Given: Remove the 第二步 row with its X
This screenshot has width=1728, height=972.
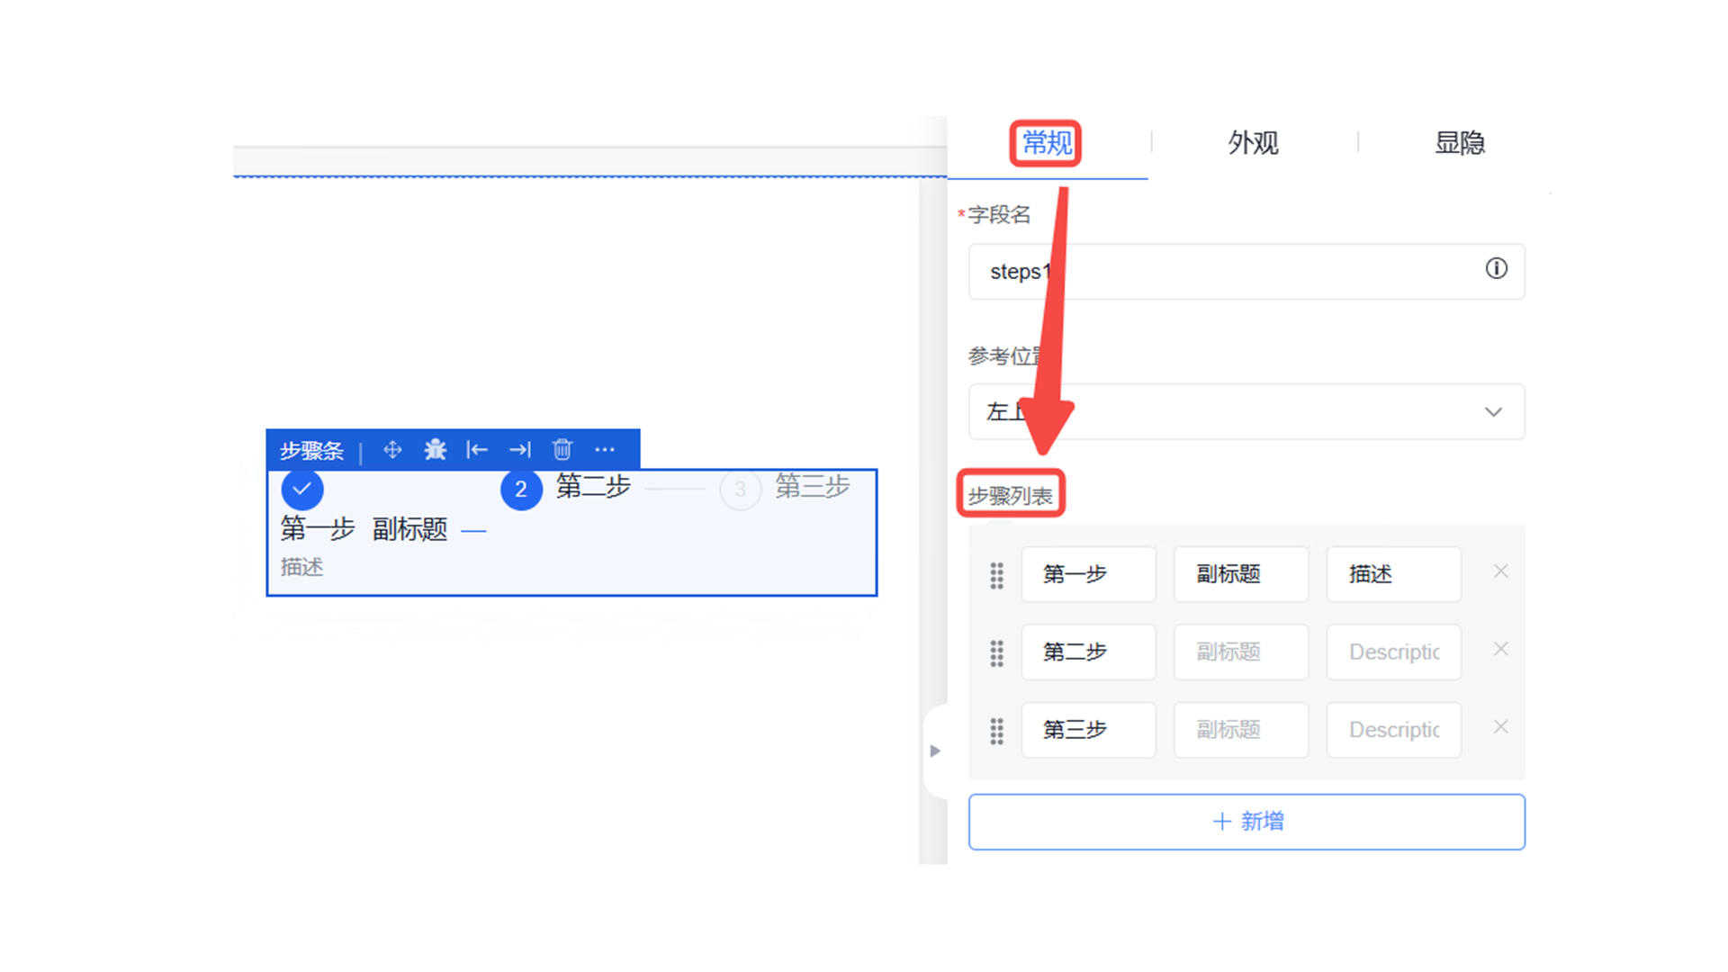Looking at the screenshot, I should click(1500, 649).
